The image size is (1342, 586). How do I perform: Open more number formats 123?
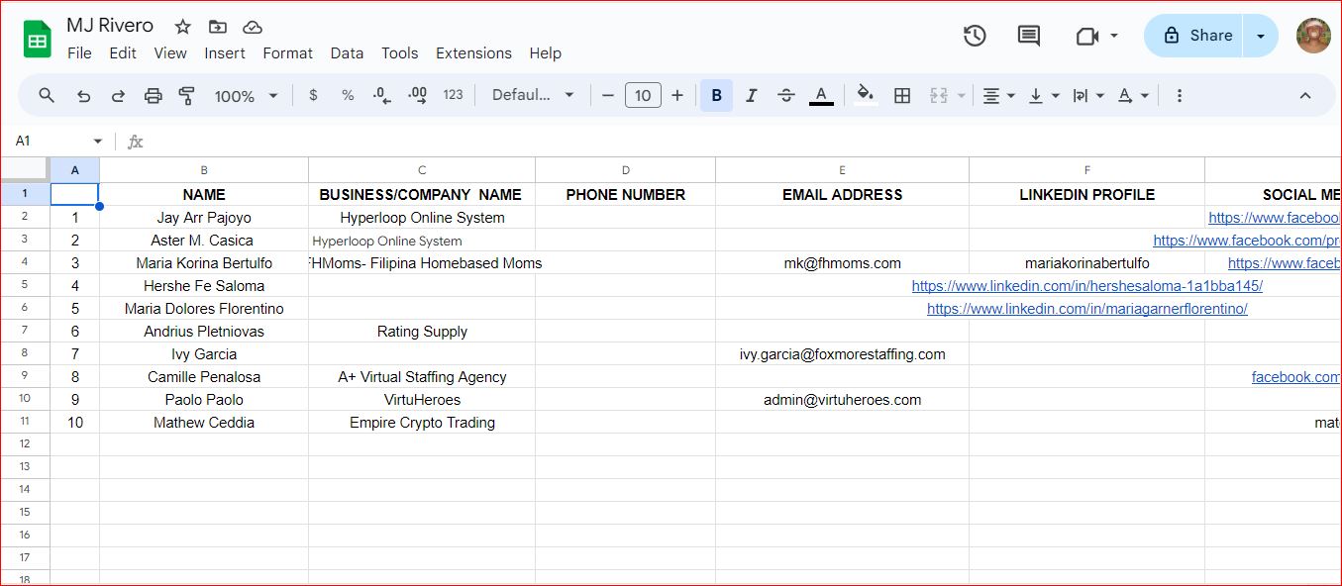coord(453,95)
